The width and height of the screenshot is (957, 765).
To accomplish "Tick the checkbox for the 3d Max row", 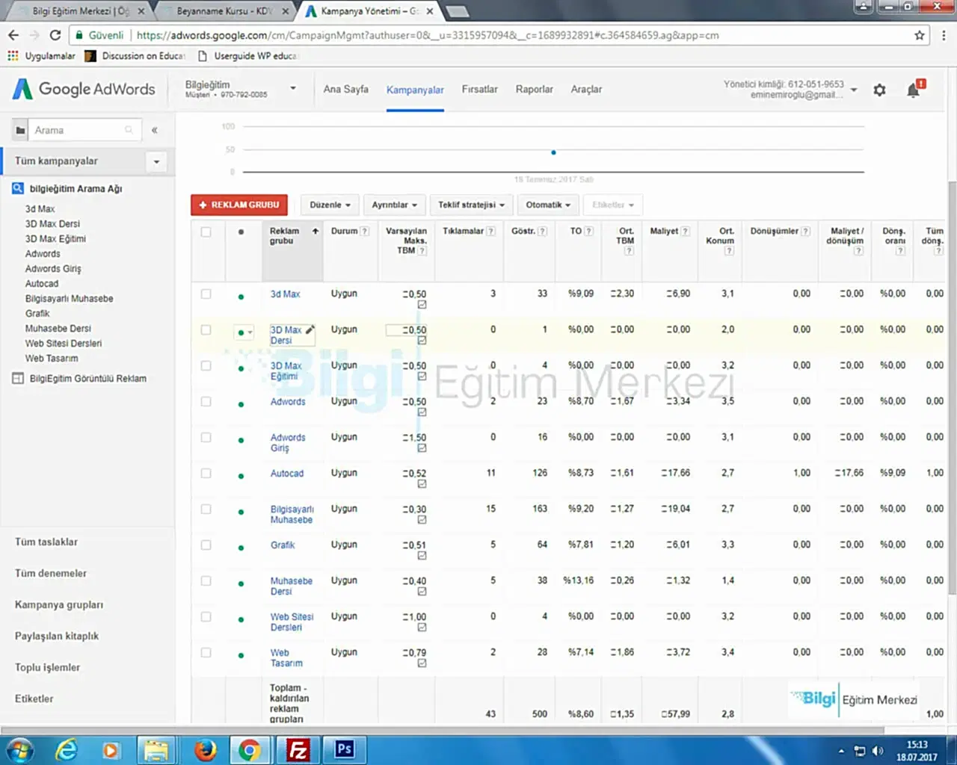I will [206, 294].
